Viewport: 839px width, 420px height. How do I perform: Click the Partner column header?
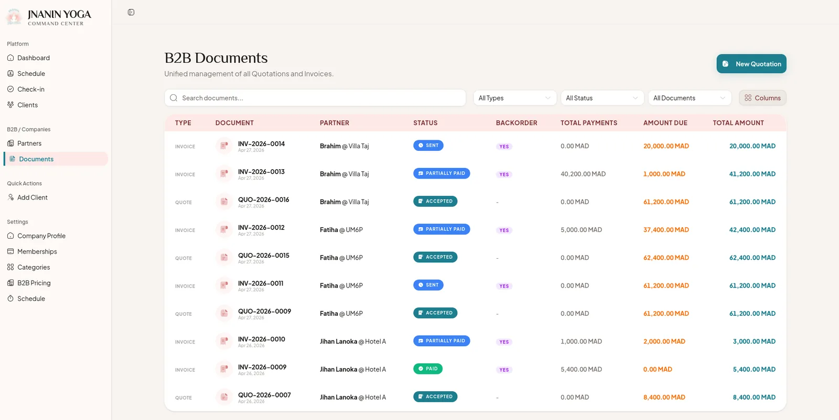click(x=335, y=123)
